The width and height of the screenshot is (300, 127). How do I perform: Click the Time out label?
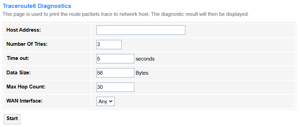[x=18, y=58]
